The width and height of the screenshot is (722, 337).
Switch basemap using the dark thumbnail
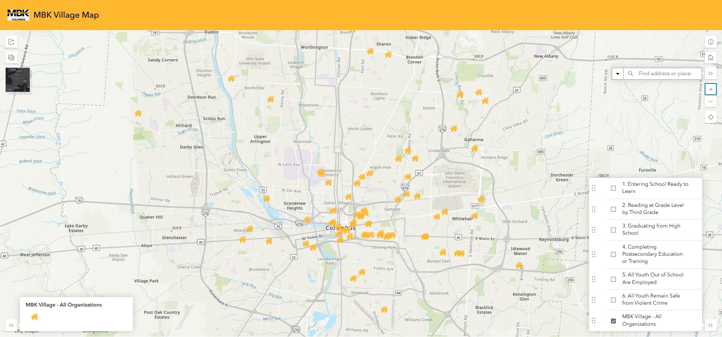coord(18,80)
